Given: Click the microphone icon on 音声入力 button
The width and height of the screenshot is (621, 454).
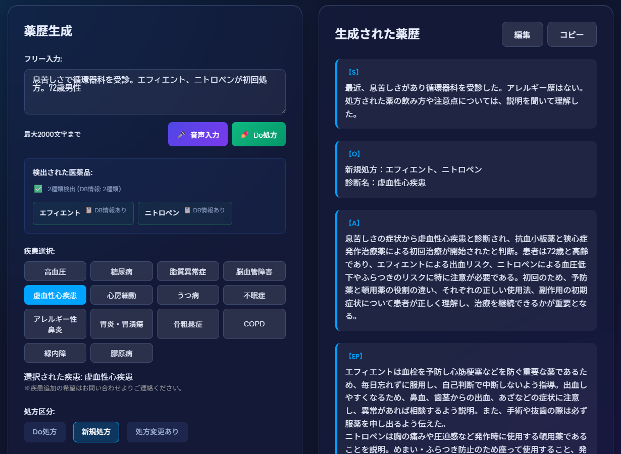Looking at the screenshot, I should pyautogui.click(x=182, y=134).
